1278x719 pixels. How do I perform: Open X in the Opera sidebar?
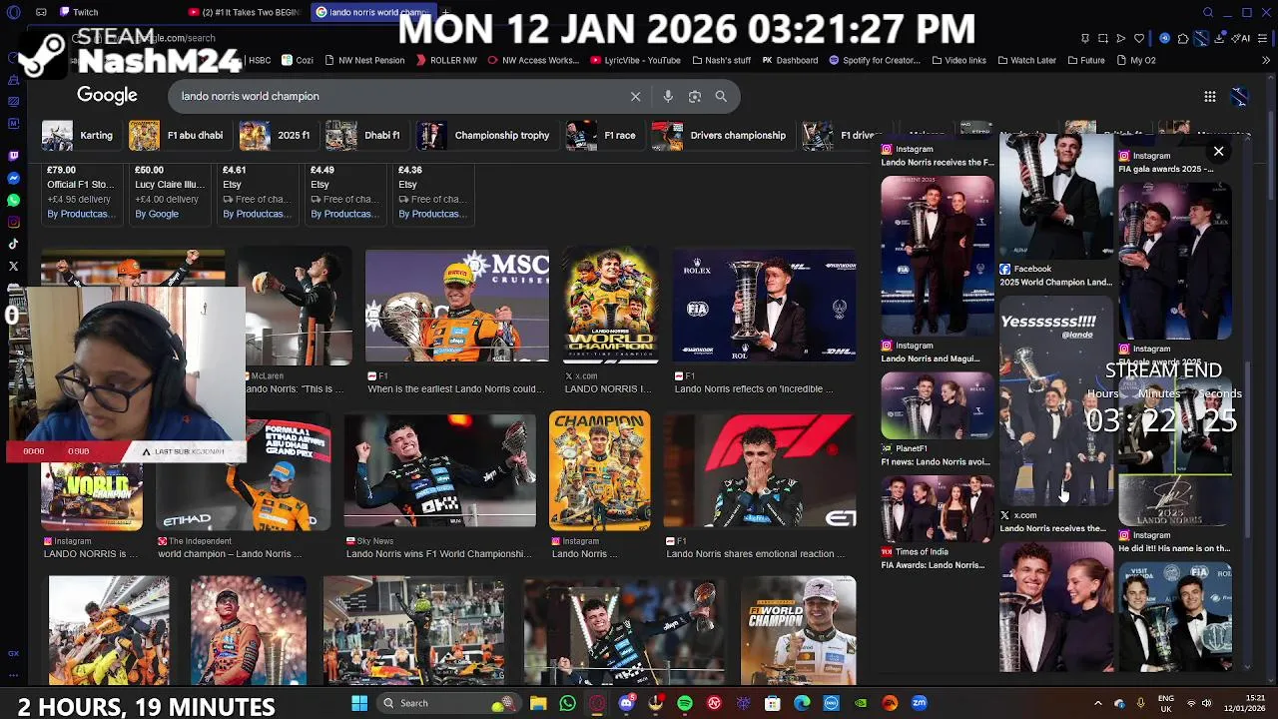click(14, 266)
